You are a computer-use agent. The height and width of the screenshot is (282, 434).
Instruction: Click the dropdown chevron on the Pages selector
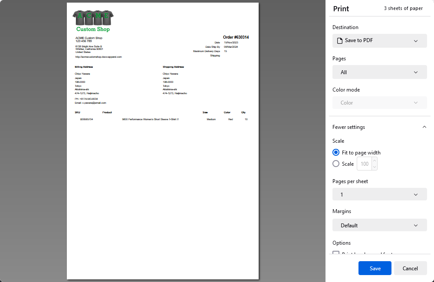415,72
